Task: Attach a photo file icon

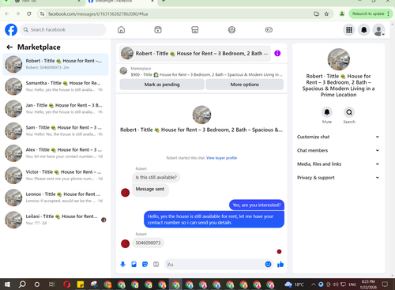Action: [x=134, y=264]
